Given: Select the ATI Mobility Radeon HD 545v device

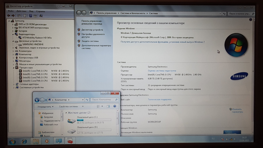Looking at the screenshot, I should point(37,38).
